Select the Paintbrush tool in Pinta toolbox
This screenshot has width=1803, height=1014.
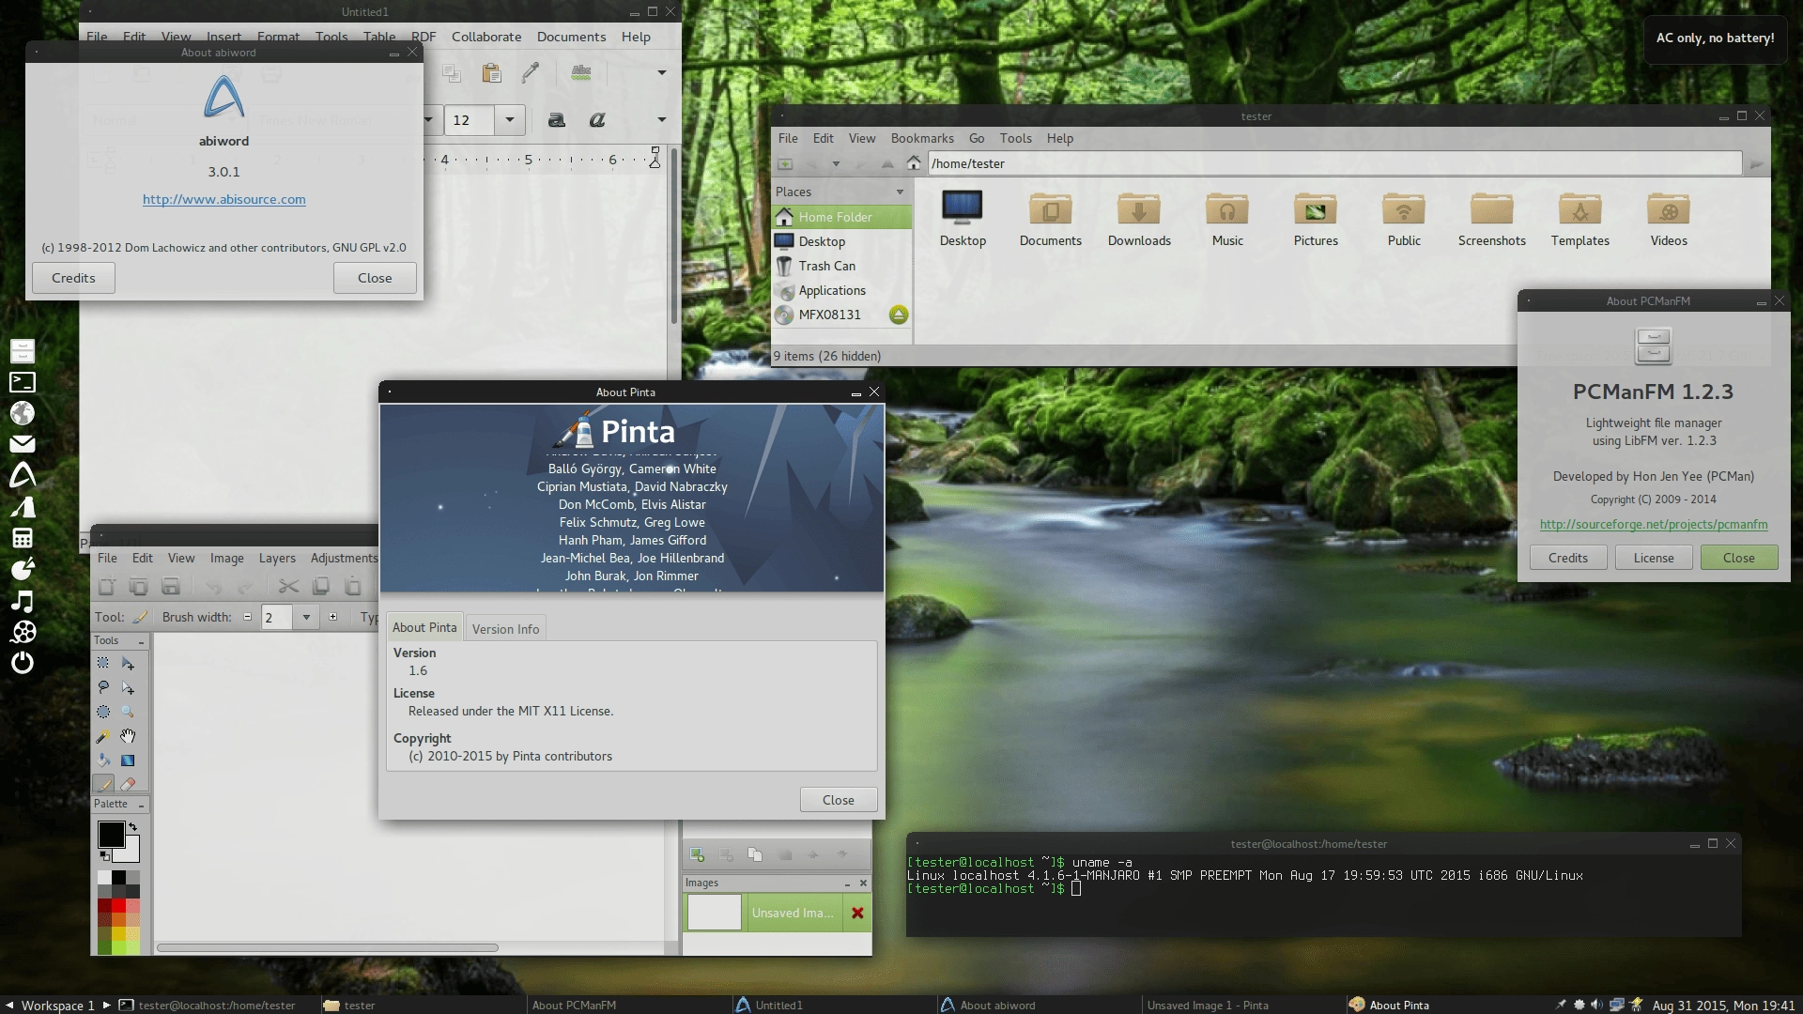point(103,784)
